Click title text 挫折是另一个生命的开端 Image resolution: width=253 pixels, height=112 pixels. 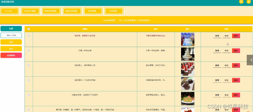pos(85,80)
